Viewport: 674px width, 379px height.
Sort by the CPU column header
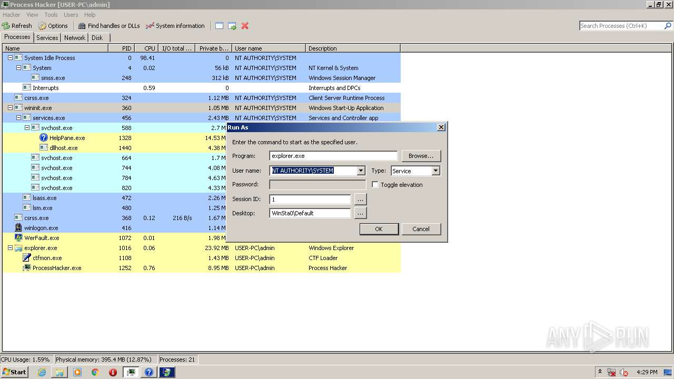(146, 48)
